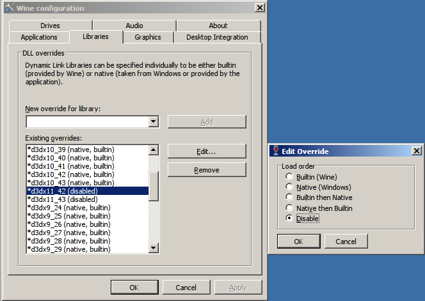Select Native (Windows) load order
This screenshot has height=301, width=425.
(x=289, y=187)
